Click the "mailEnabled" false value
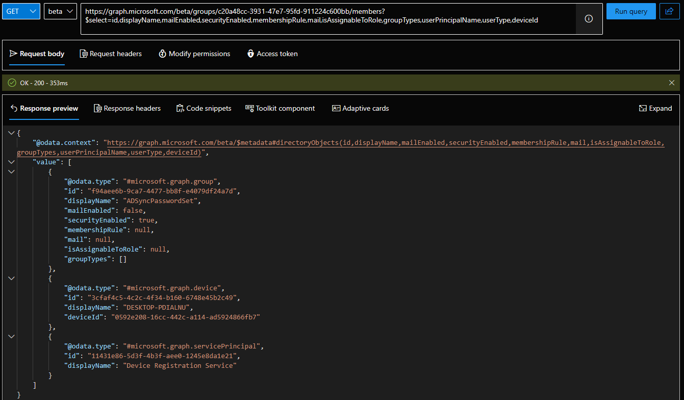684x400 pixels. click(x=133, y=210)
